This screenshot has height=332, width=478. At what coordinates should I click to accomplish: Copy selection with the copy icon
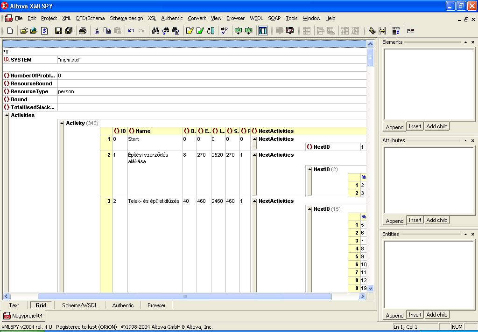coord(107,31)
